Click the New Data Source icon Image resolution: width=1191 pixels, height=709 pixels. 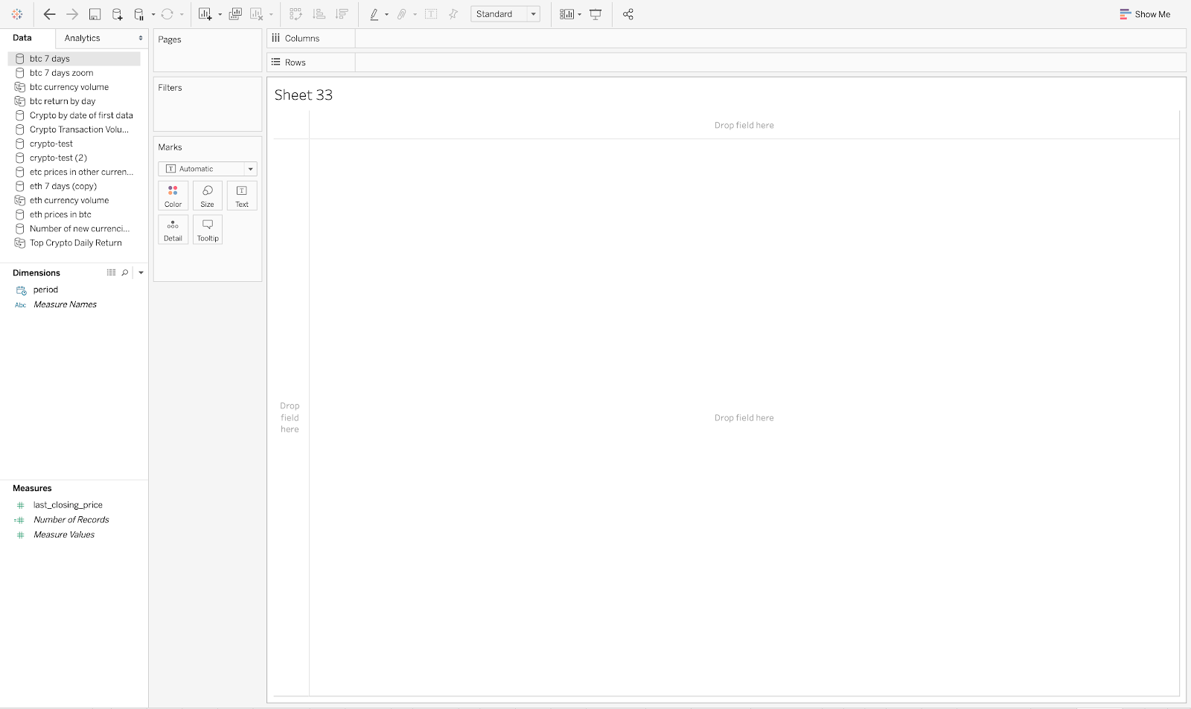tap(117, 14)
